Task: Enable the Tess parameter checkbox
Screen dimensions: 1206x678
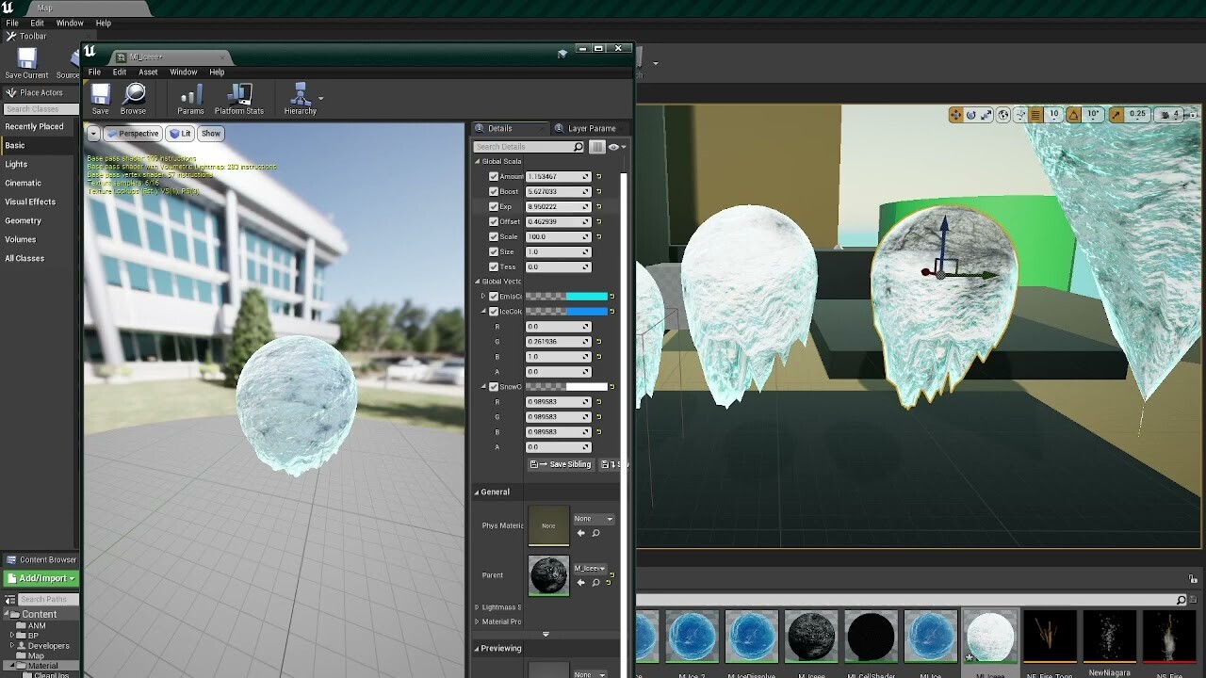Action: [494, 266]
